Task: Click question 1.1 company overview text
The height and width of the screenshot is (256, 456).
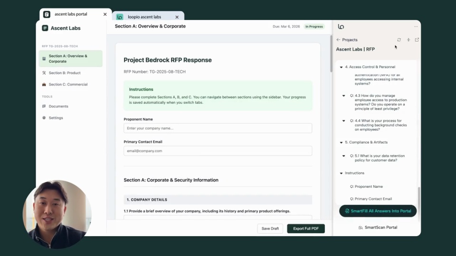Action: 207,211
